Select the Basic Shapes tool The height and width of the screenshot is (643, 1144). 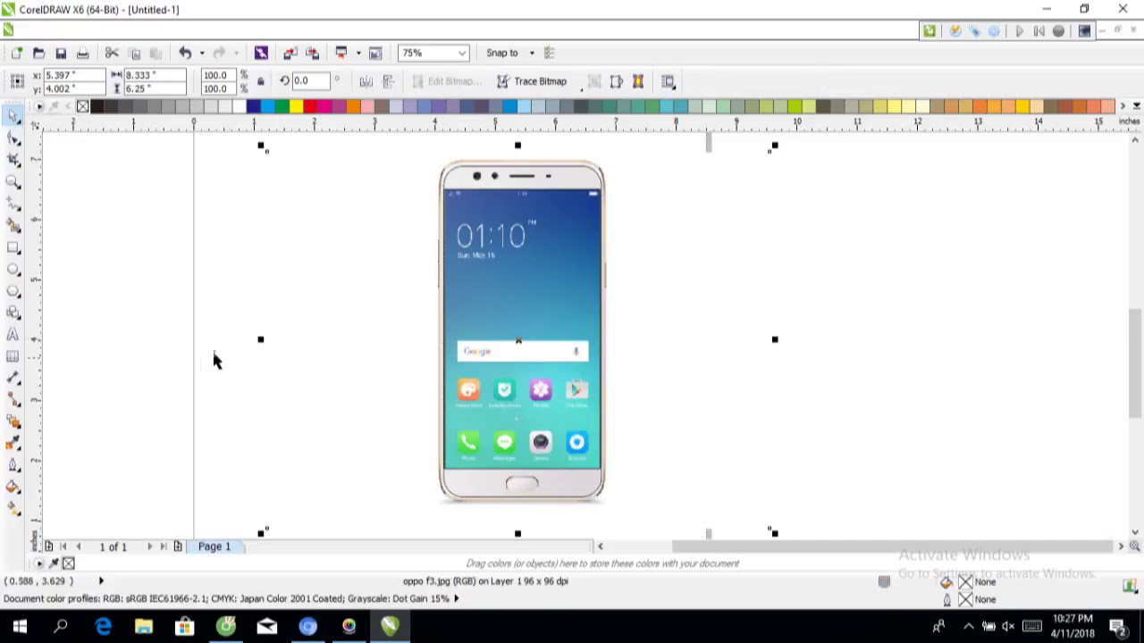tap(13, 313)
